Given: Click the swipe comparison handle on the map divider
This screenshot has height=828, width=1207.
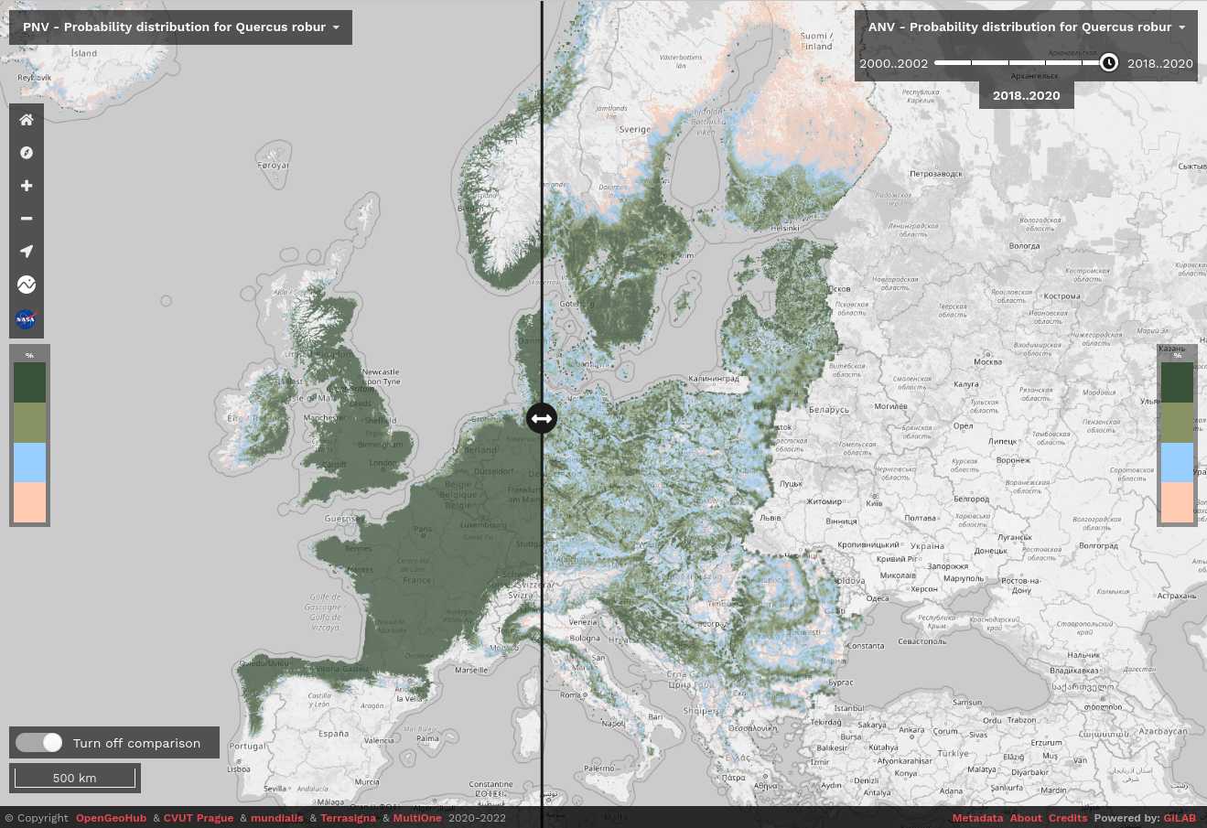Looking at the screenshot, I should tap(541, 418).
